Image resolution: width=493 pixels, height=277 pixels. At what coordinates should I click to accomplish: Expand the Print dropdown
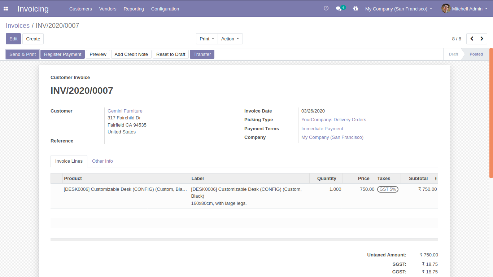point(207,39)
